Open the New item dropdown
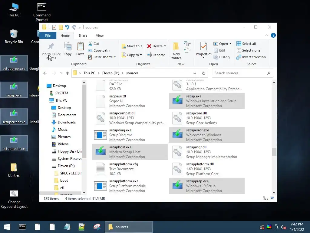 point(187,44)
